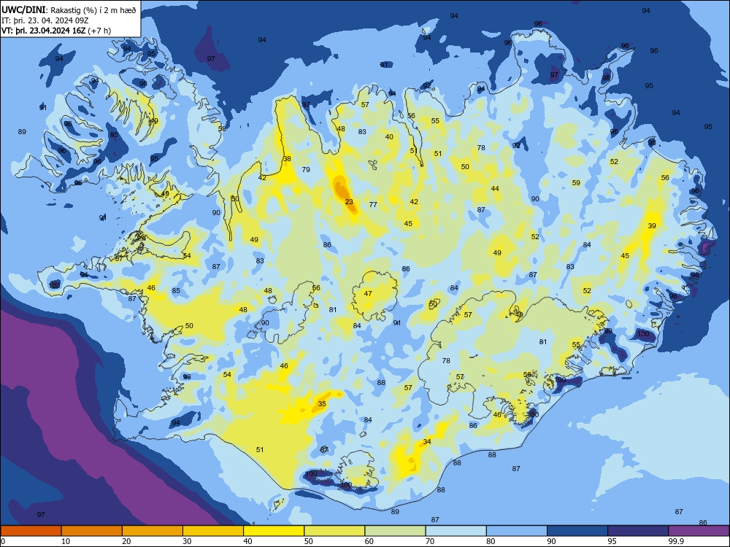The height and width of the screenshot is (547, 730).
Task: Select the humidity value 40 on the map
Action: pos(389,137)
